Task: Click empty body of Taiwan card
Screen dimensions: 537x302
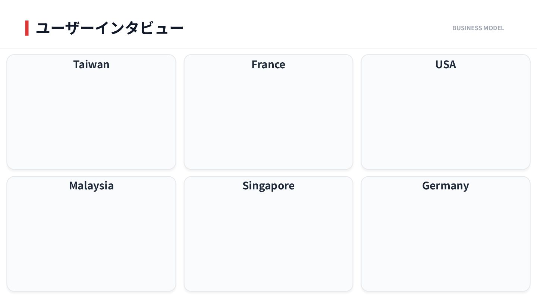Action: point(91,119)
